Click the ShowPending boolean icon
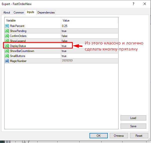 click(x=7, y=31)
